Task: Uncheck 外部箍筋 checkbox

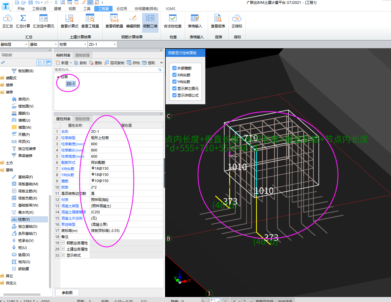Action: (174, 68)
